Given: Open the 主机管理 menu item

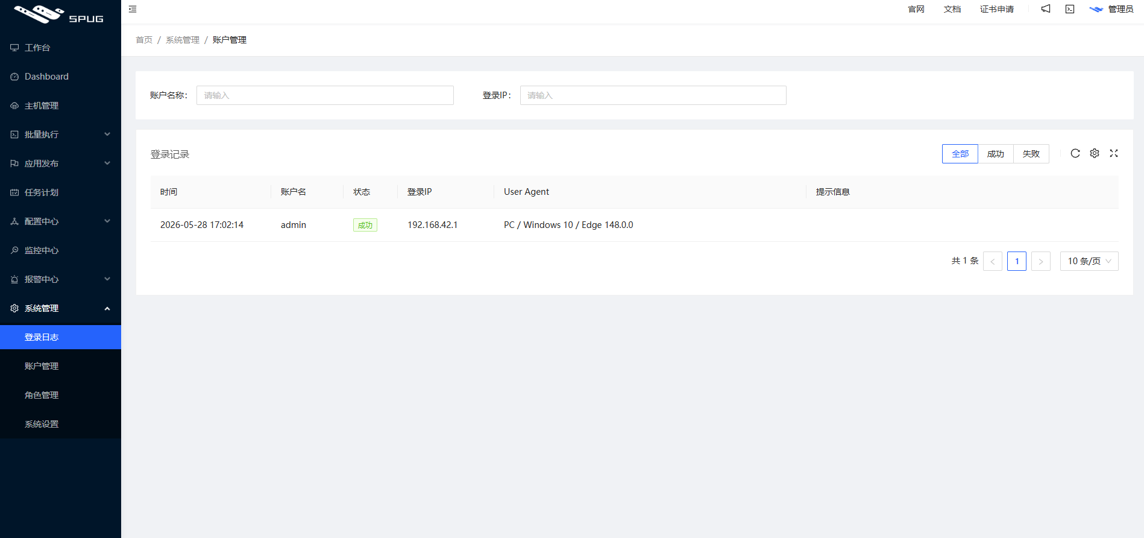Looking at the screenshot, I should [x=60, y=106].
